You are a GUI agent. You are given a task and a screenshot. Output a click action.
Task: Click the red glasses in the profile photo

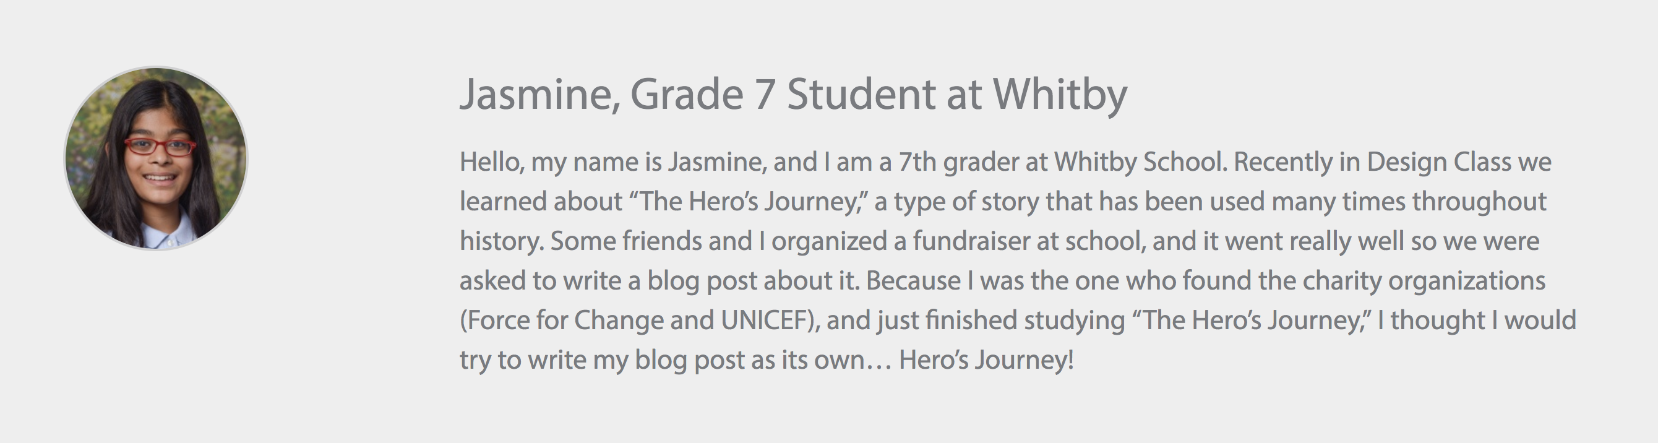tap(160, 147)
